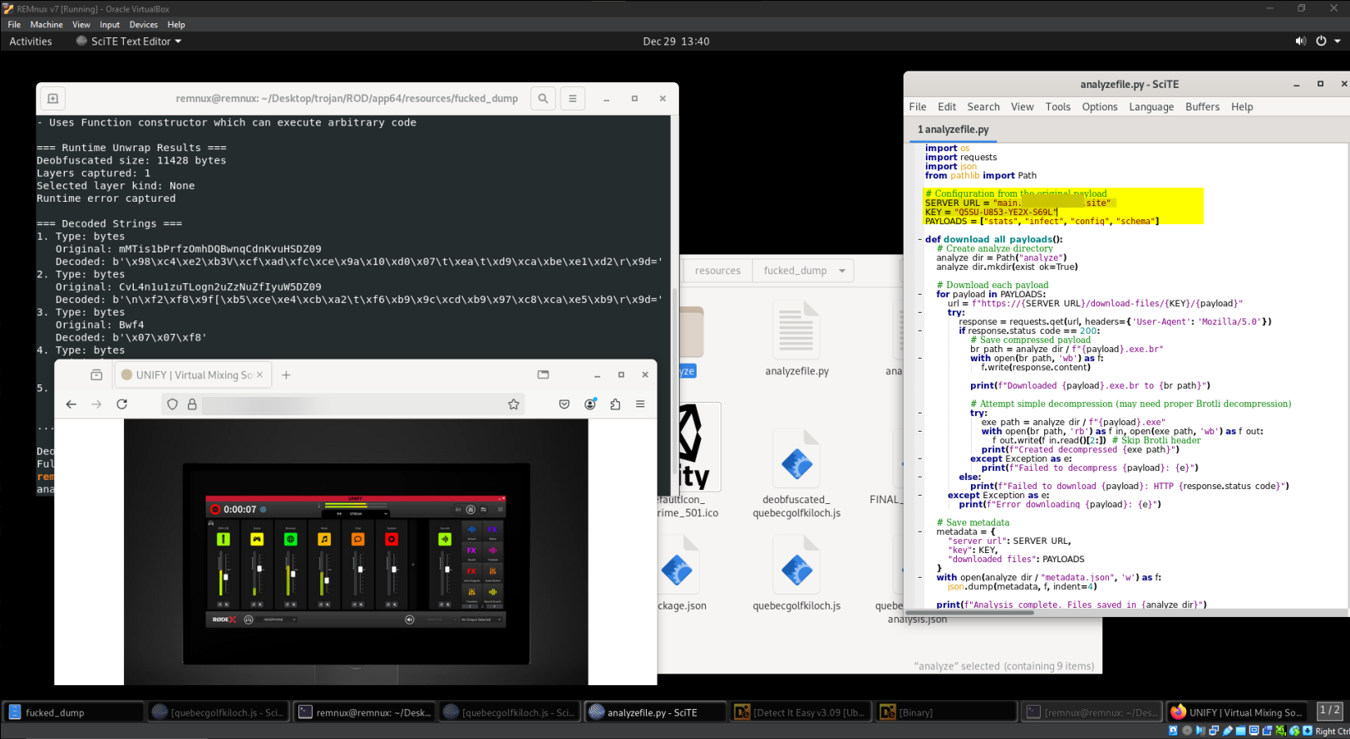This screenshot has height=739, width=1350.
Task: Open the Tools menu in SciTE
Action: coord(1057,107)
